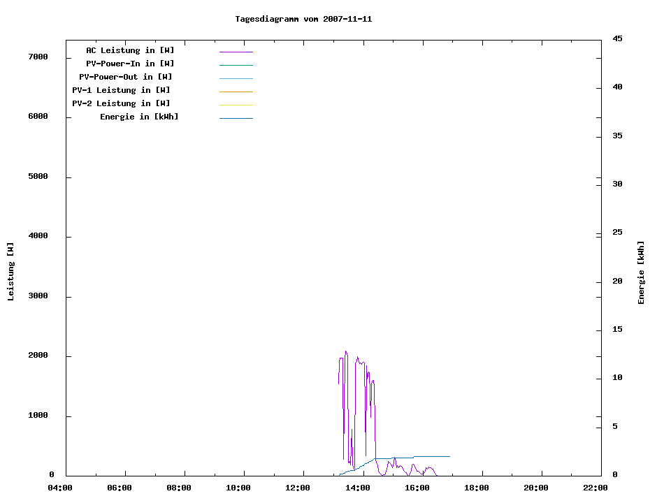Viewport: 671px width, 503px height.
Task: Select the "Energie in [kWh]" legend label
Action: tap(139, 117)
